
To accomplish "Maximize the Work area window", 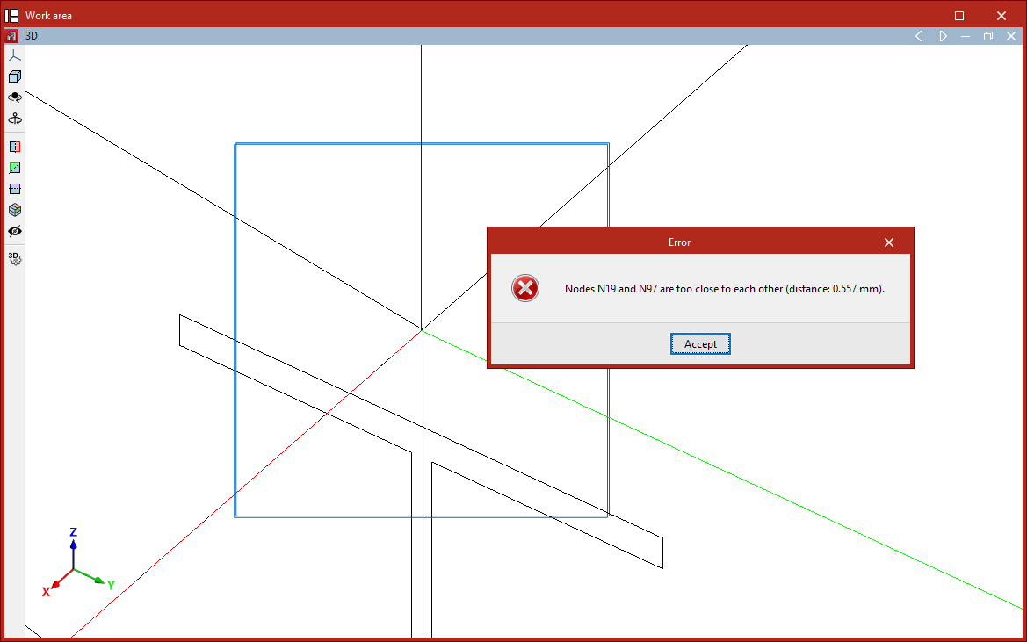I will 959,16.
